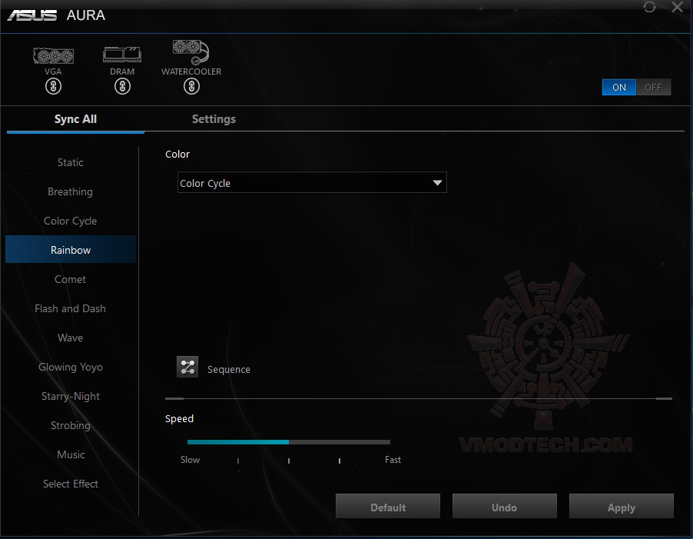Screen dimensions: 693x539
Task: Close the AURA window
Action: point(677,7)
